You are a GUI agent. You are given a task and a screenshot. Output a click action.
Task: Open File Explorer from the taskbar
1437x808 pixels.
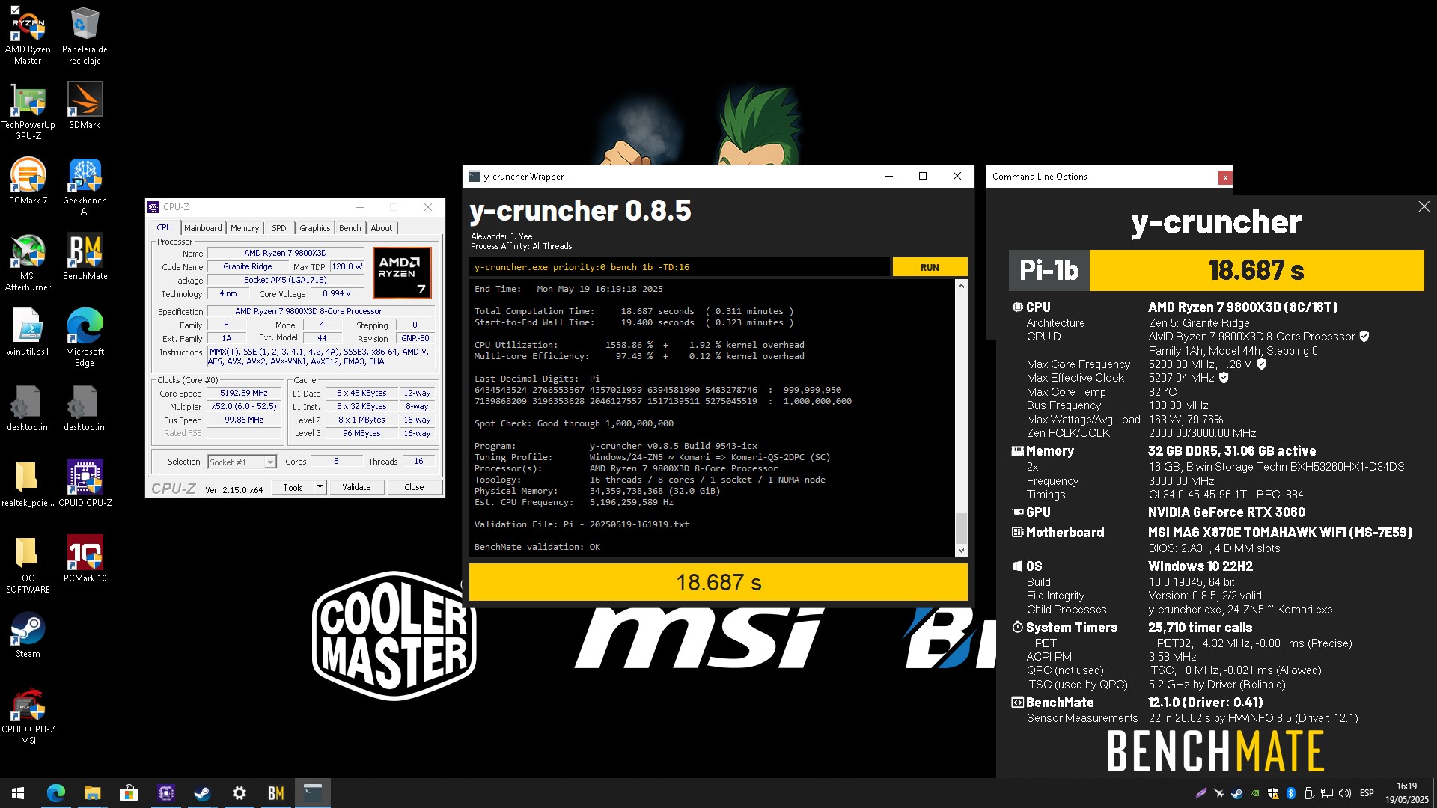click(x=92, y=793)
